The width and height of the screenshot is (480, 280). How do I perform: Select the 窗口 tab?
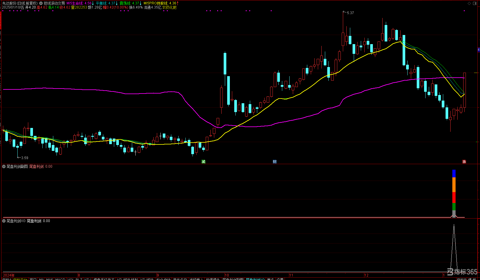click(33, 279)
